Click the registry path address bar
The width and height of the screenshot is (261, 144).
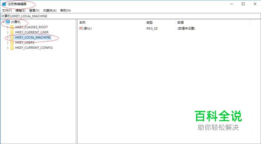130,16
